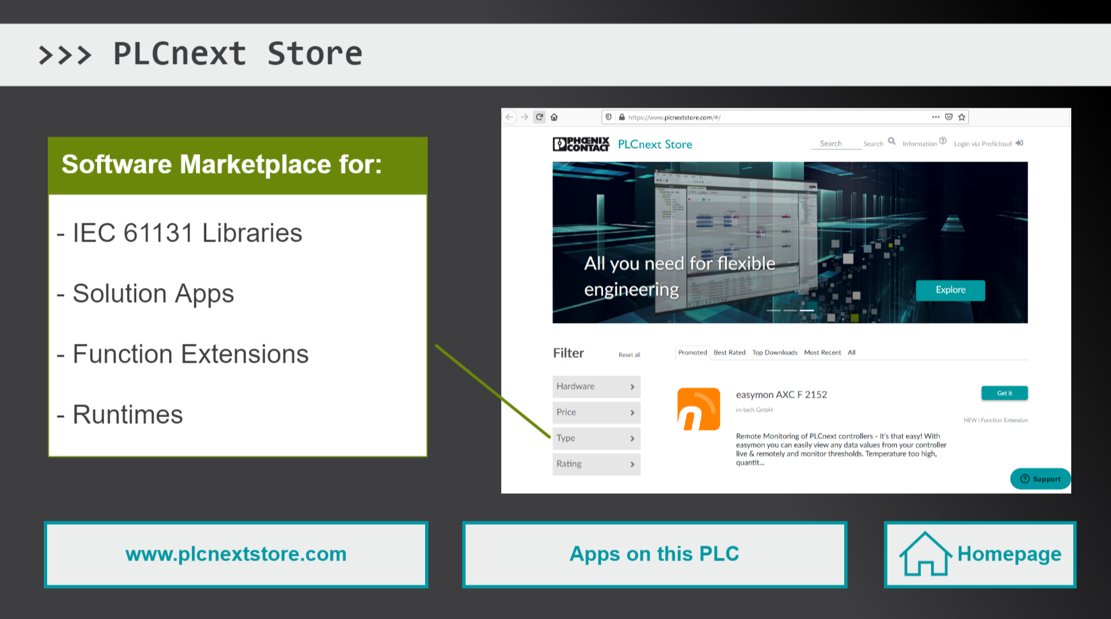This screenshot has height=619, width=1111.
Task: Click the magnifying glass search icon
Action: tap(892, 141)
